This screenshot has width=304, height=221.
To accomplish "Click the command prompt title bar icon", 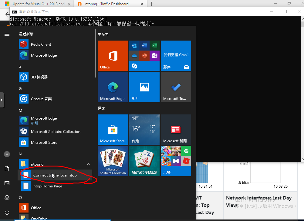I will (15, 12).
